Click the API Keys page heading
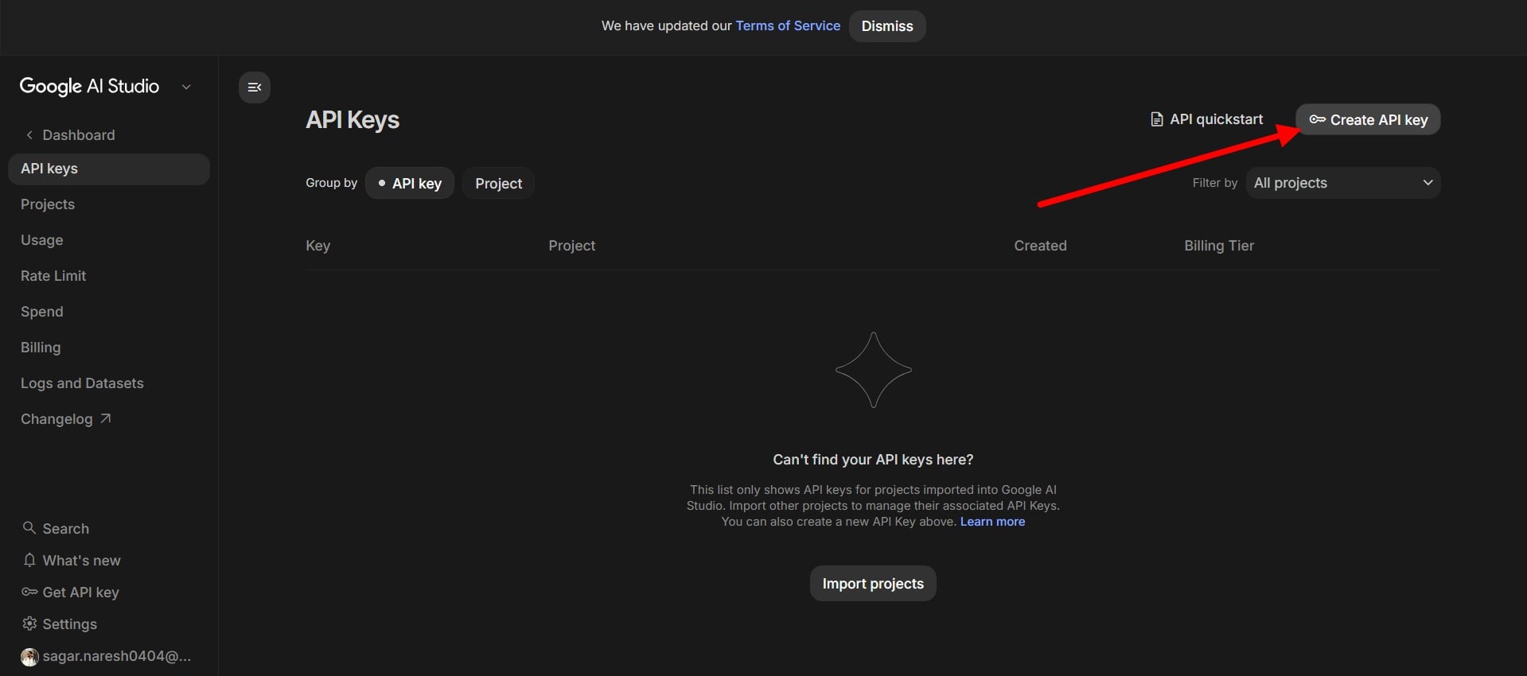 click(353, 120)
